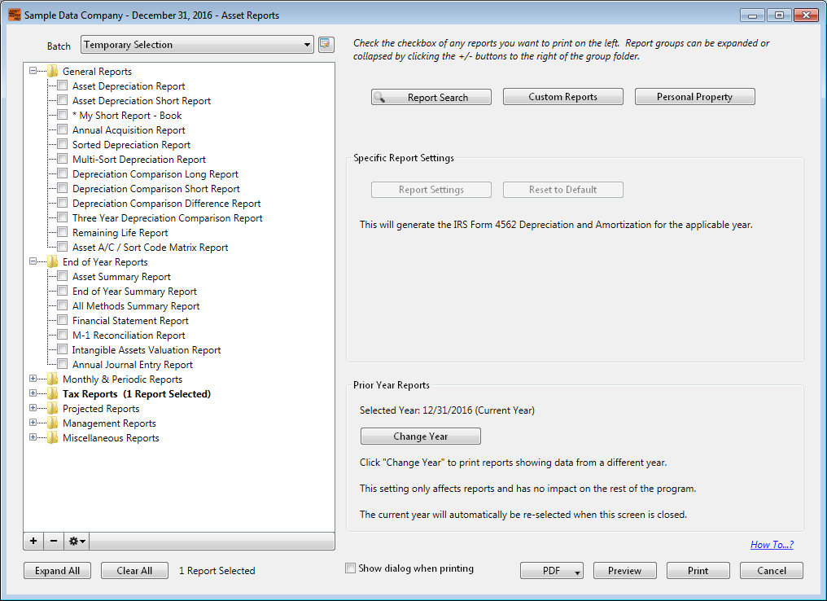Screen dimensions: 827x601
Task: Select the Tax Reports folder icon
Action: pos(52,393)
